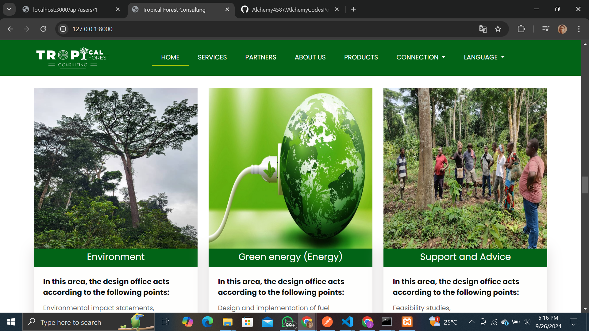This screenshot has height=331, width=589.
Task: Open the browser Extensions puzzle icon
Action: [x=521, y=29]
